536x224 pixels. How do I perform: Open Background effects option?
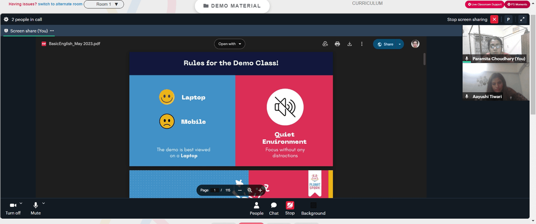pyautogui.click(x=313, y=208)
